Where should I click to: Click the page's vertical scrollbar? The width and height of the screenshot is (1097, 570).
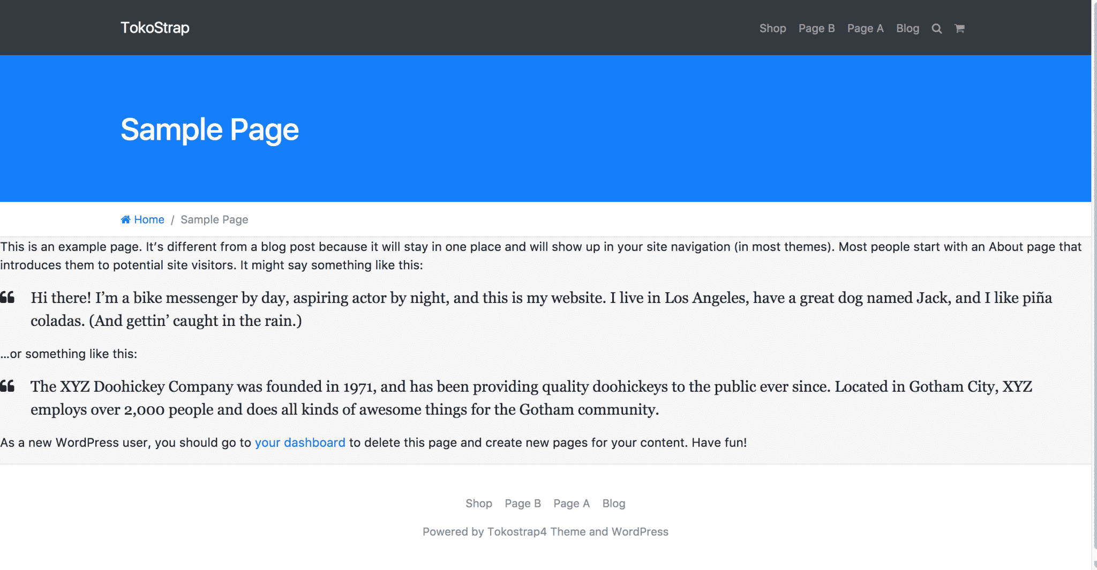point(1094,268)
